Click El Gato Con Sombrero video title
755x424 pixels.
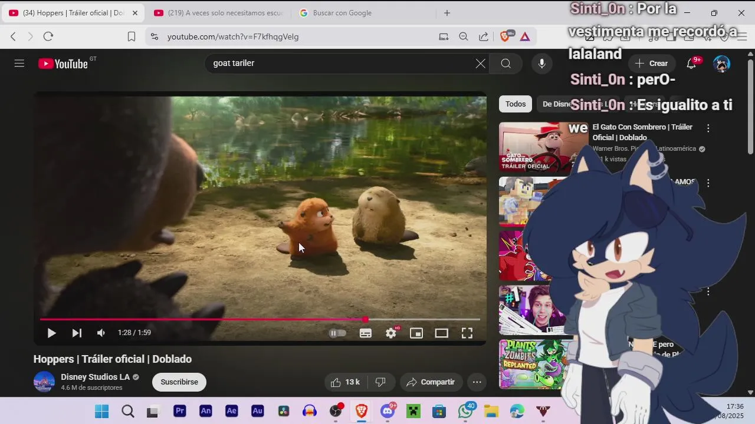pyautogui.click(x=642, y=132)
